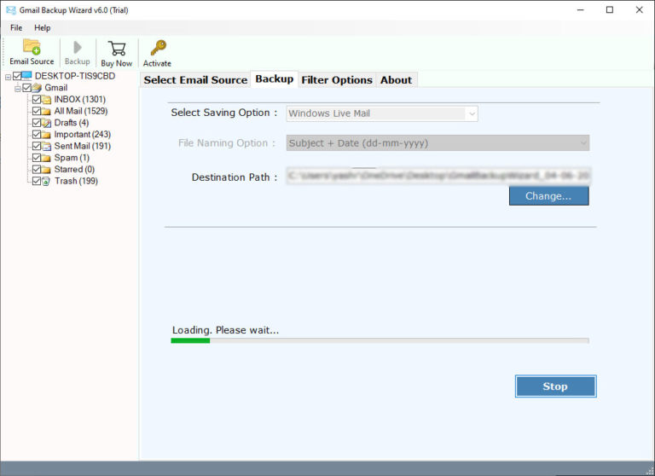This screenshot has width=655, height=476.
Task: Open the File Naming Option dropdown
Action: tap(438, 143)
